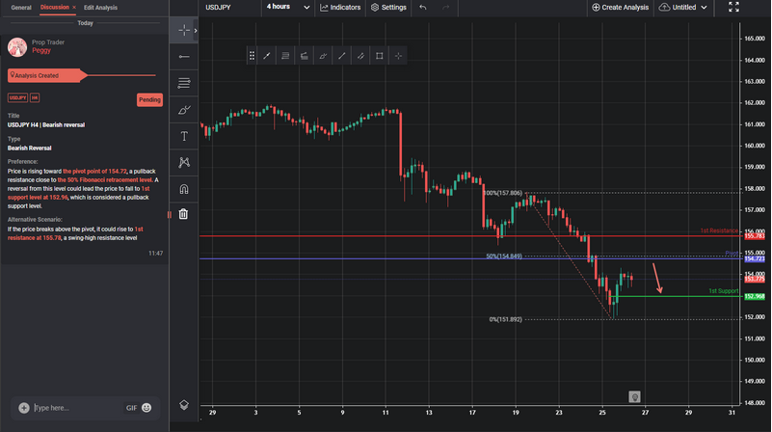Switch to the Edit Analysis tab
This screenshot has height=432, width=772.
point(100,8)
